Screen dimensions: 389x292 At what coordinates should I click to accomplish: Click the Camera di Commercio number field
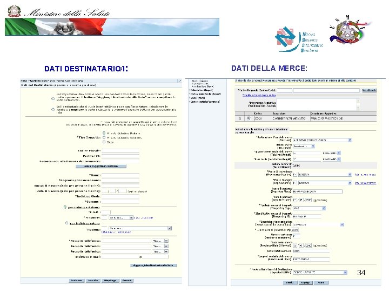[x=120, y=161]
